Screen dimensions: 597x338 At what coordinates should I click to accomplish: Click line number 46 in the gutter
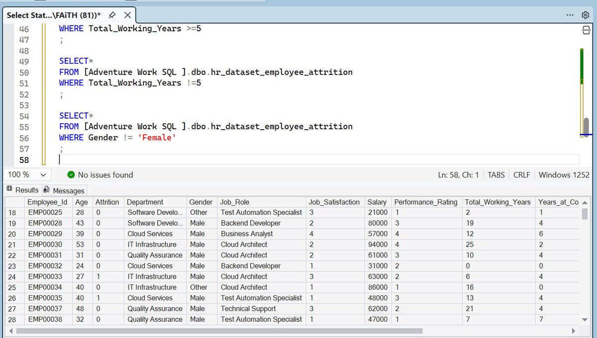(24, 29)
